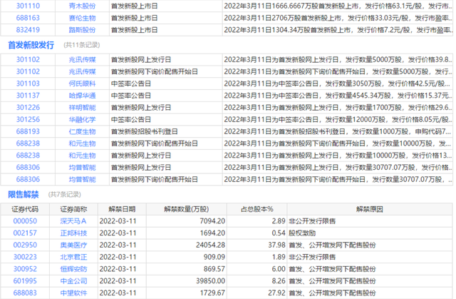The width and height of the screenshot is (456, 299).
Task: Open stock name link 北京君正
Action: coord(73,257)
